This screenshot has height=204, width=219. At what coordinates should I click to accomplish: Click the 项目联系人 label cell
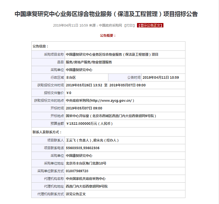48,140
